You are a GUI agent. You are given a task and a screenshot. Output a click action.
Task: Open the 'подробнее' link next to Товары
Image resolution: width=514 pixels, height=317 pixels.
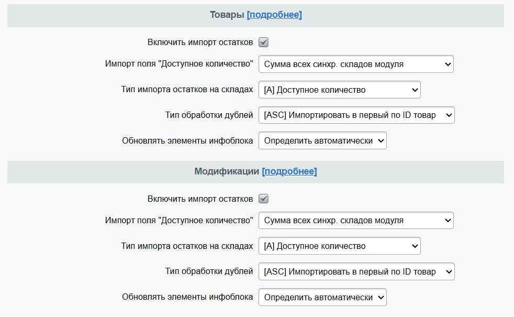click(274, 15)
